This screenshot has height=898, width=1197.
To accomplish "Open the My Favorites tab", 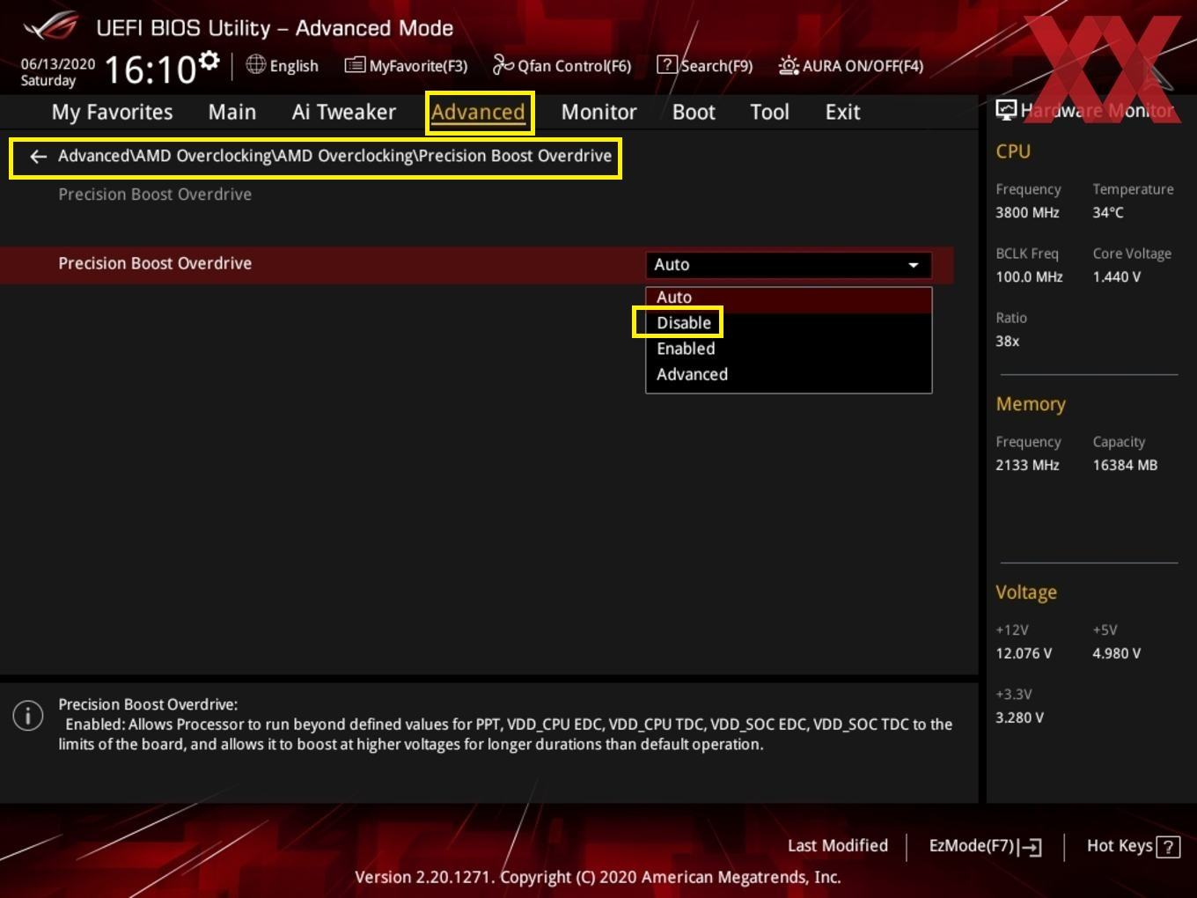I will click(x=112, y=113).
